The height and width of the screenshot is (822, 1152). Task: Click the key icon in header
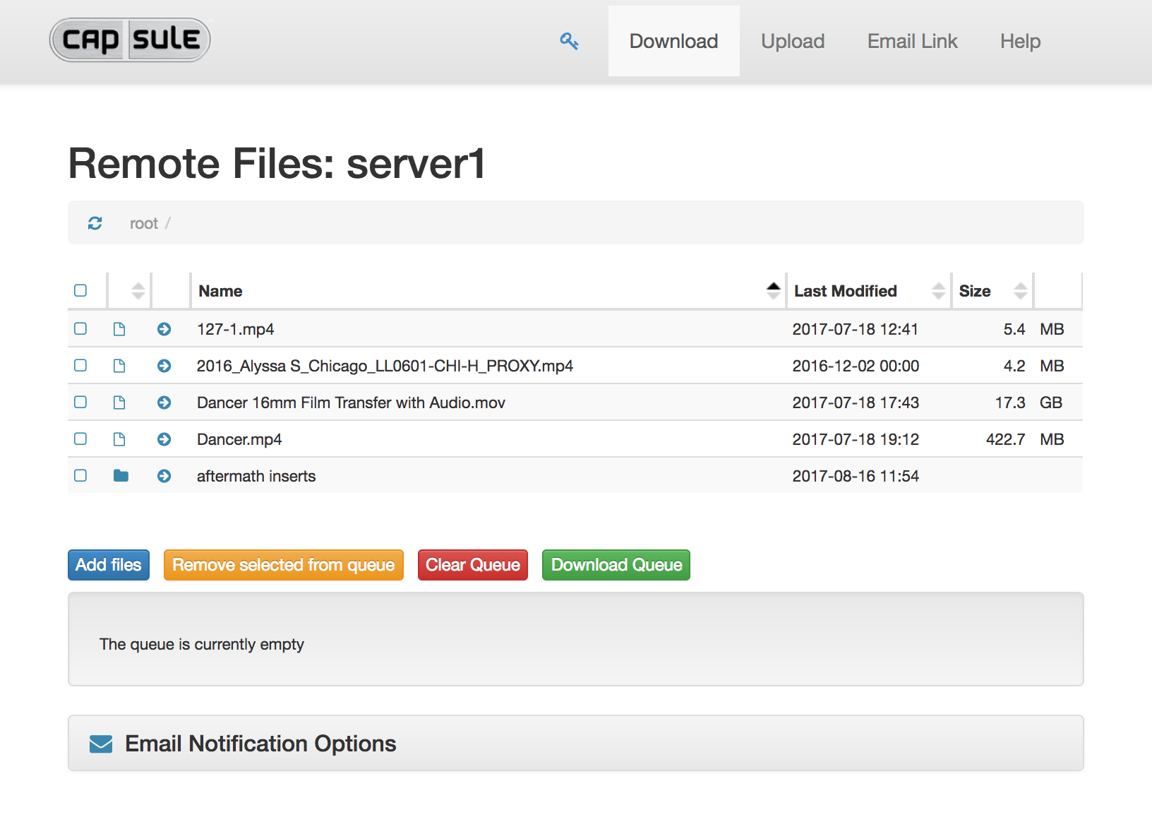pyautogui.click(x=569, y=42)
